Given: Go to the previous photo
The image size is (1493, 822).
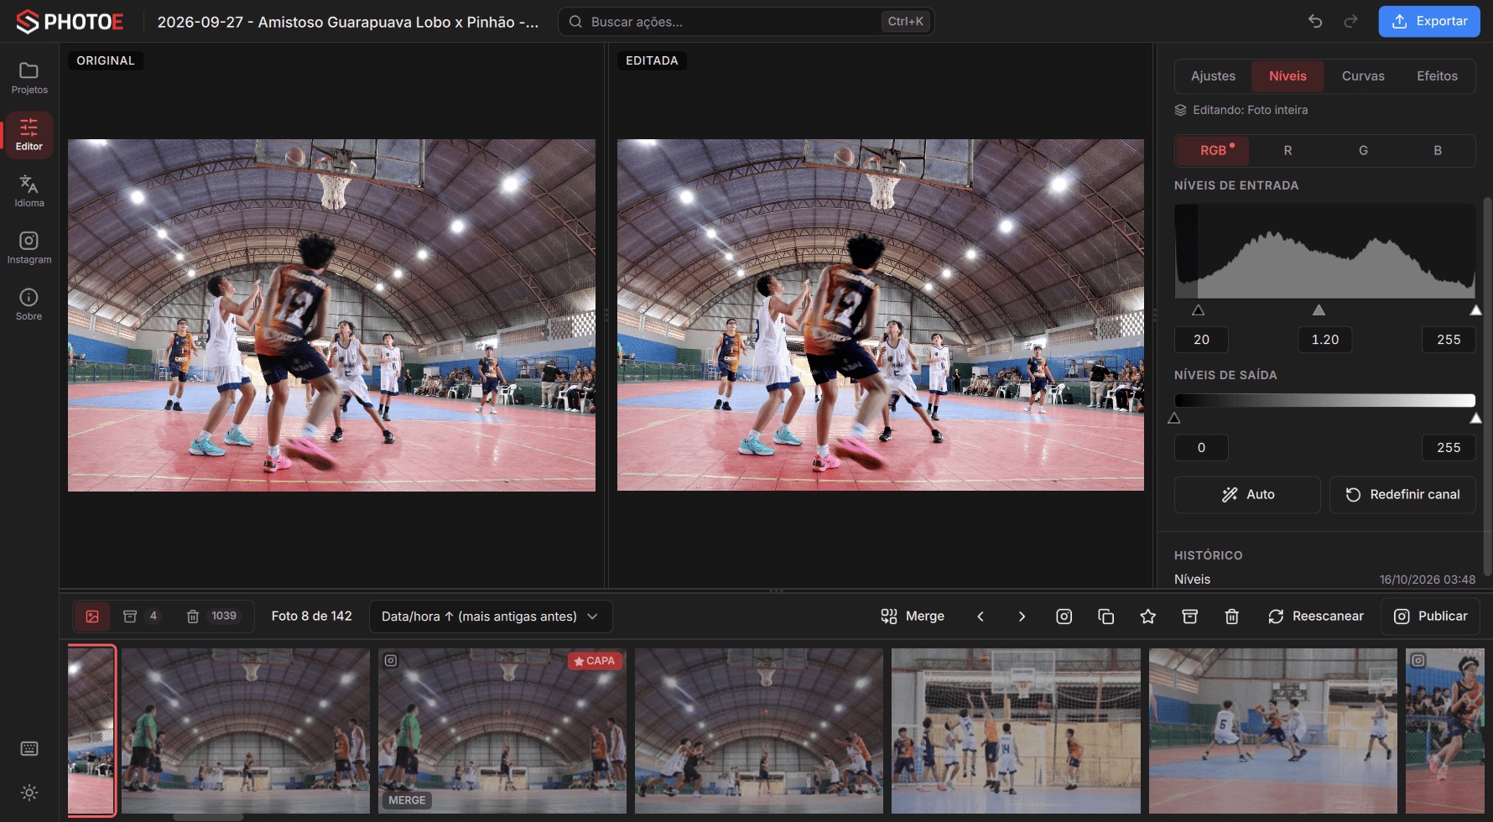Looking at the screenshot, I should (x=981, y=616).
